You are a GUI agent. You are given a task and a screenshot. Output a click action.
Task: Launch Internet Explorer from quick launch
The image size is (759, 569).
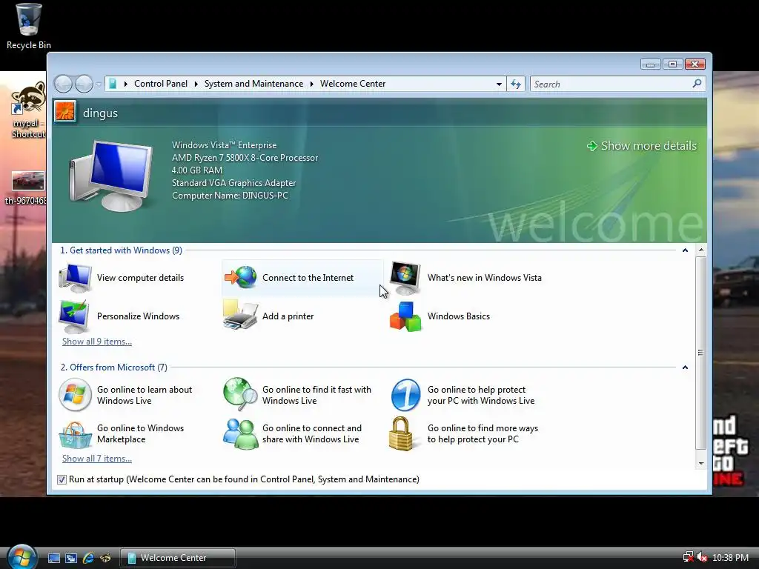[x=88, y=558]
